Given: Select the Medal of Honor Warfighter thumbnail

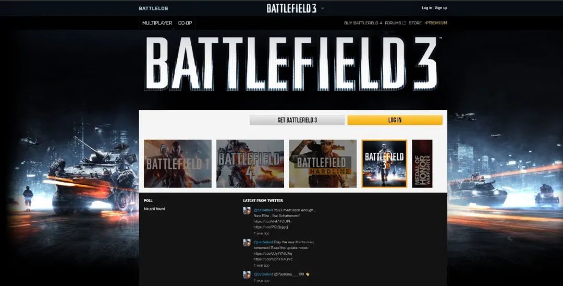Looking at the screenshot, I should click(422, 163).
